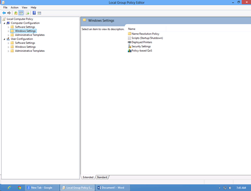The width and height of the screenshot is (251, 191).
Task: Select Local Computer Policy tree label
Action: pyautogui.click(x=20, y=19)
